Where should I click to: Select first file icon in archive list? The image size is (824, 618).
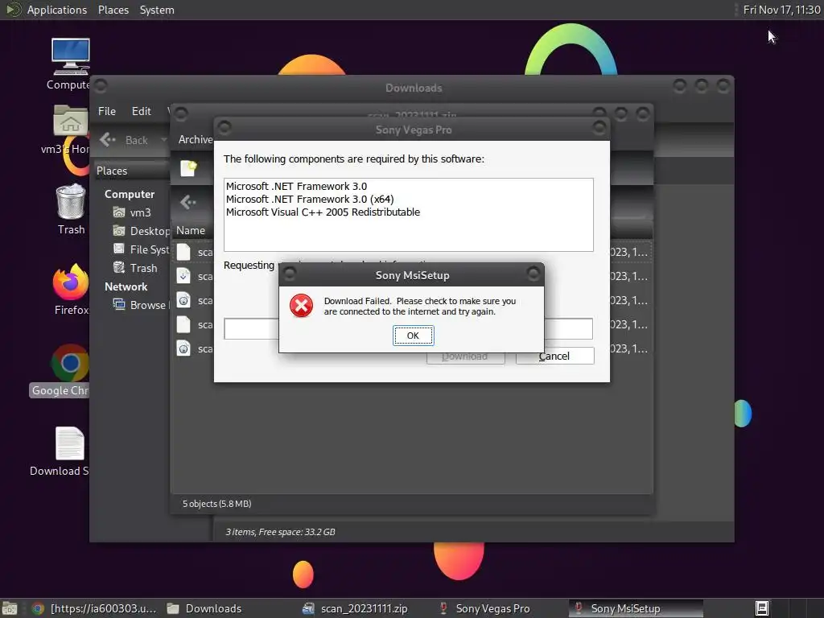(x=183, y=252)
